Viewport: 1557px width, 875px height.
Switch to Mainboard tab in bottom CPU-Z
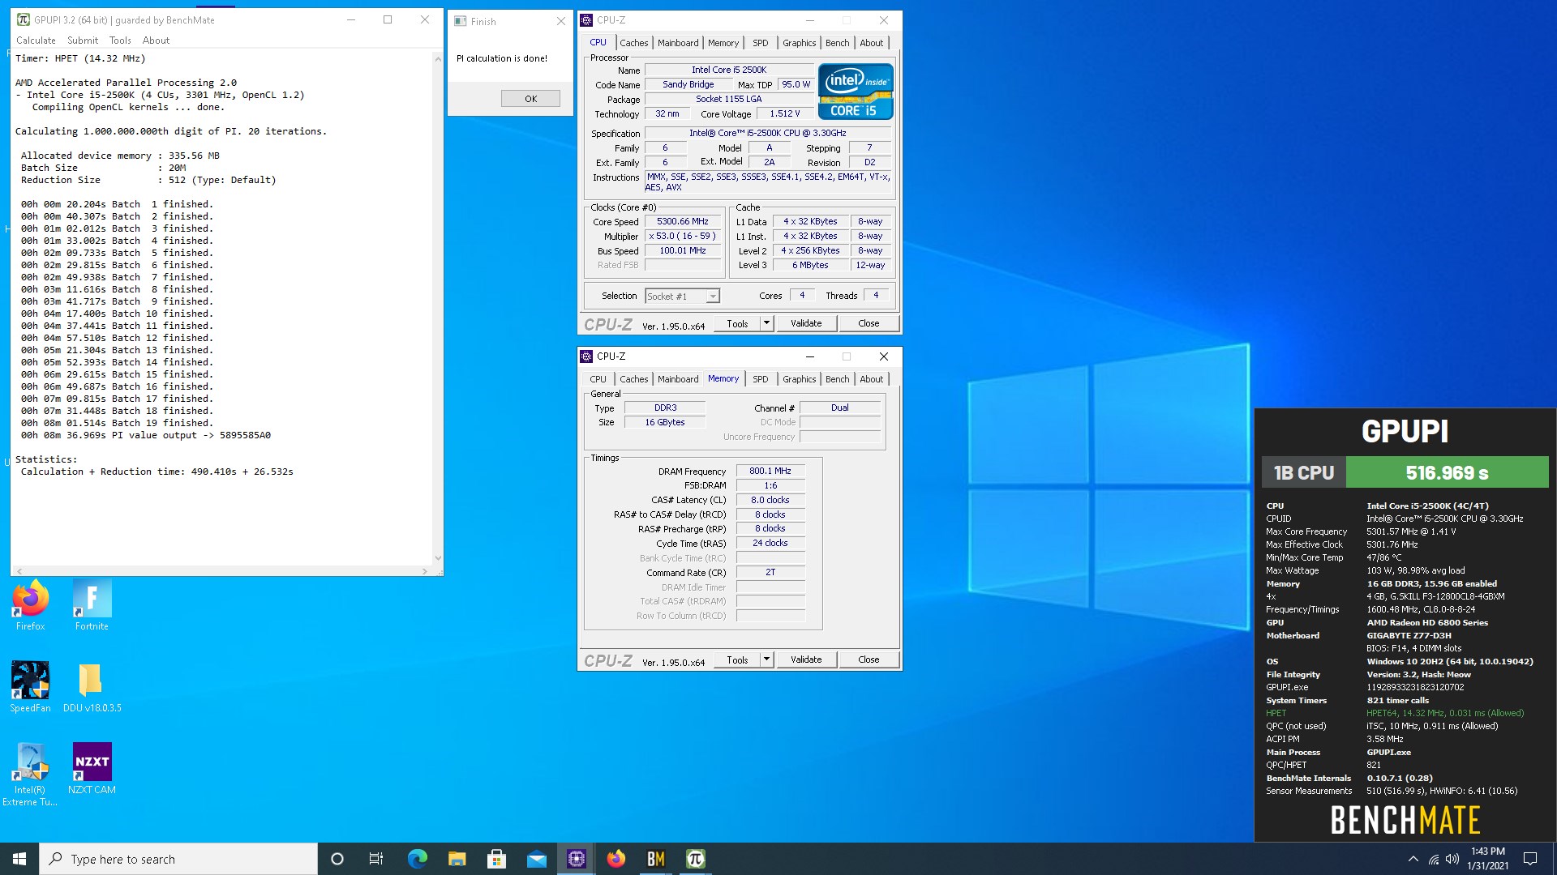pos(678,379)
